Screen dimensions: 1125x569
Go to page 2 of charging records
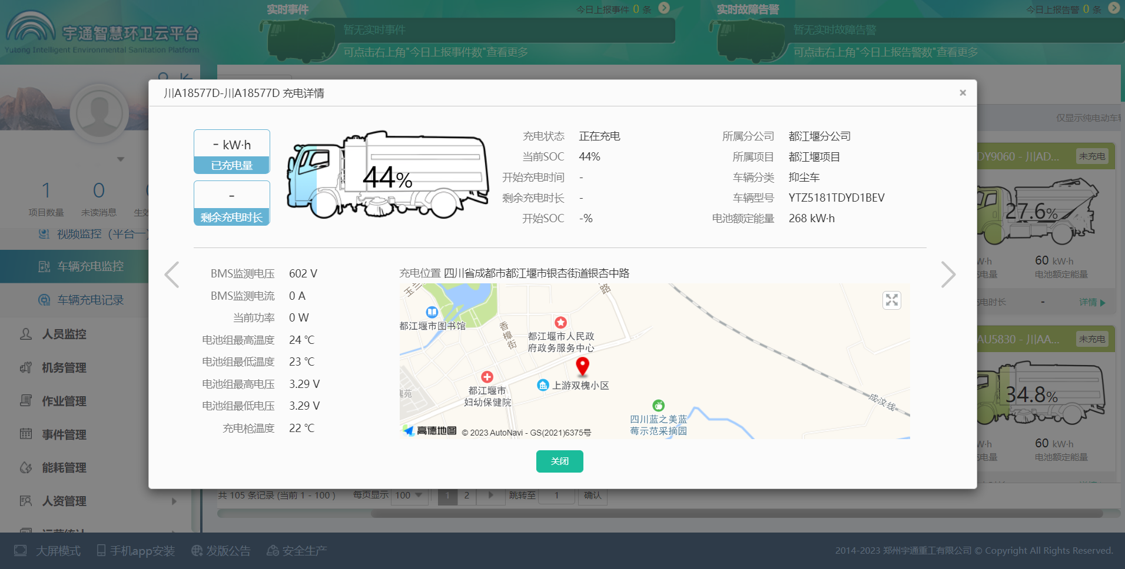[x=466, y=495]
